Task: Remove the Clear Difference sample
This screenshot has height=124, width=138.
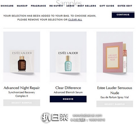Action: (68, 99)
